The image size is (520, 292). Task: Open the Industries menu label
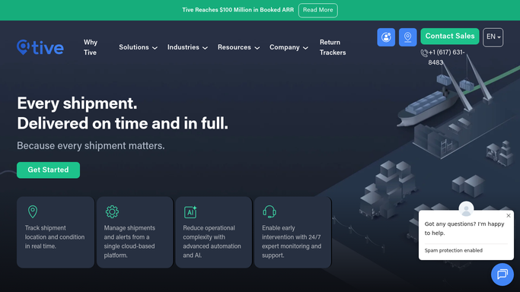[x=183, y=47]
